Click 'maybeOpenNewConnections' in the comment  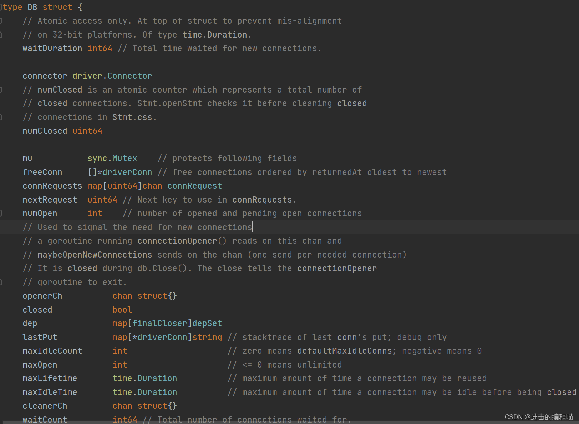tap(95, 255)
